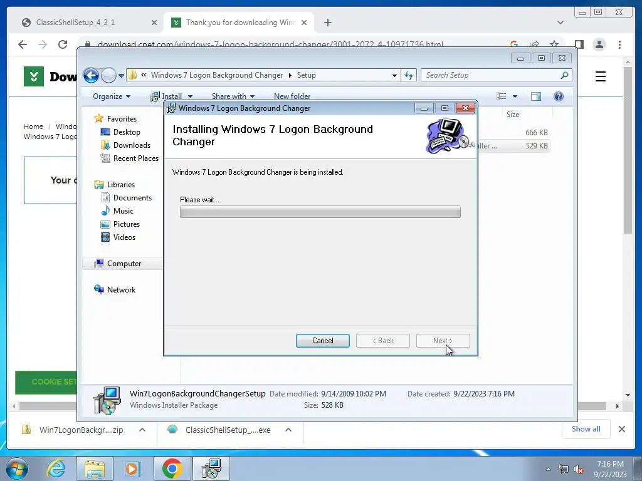The width and height of the screenshot is (642, 481).
Task: Click Chrome's tab search chevron
Action: (x=560, y=23)
